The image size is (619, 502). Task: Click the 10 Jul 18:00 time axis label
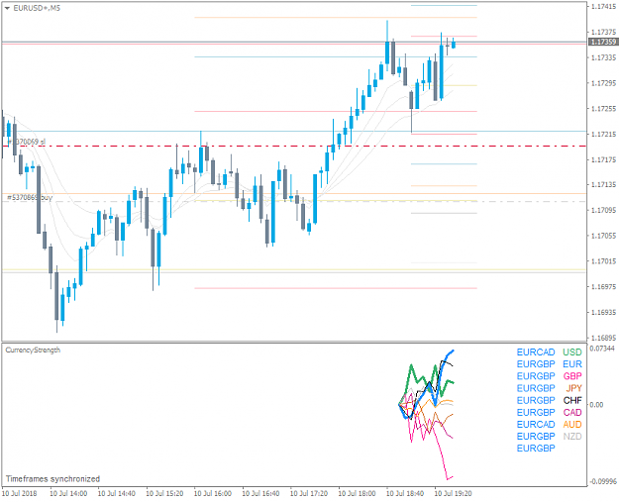(x=358, y=493)
